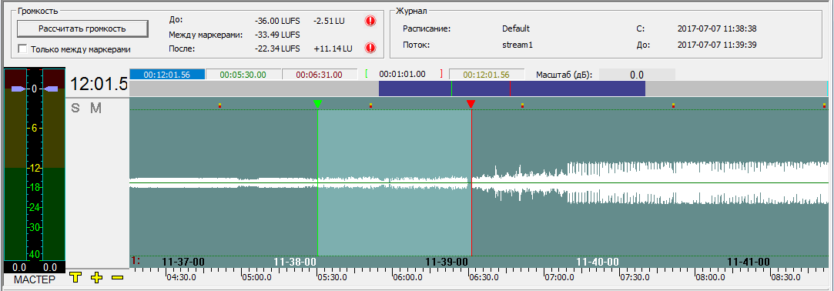Viewport: 834px width, 291px height.
Task: Select the green start marker triangle
Action: point(317,104)
